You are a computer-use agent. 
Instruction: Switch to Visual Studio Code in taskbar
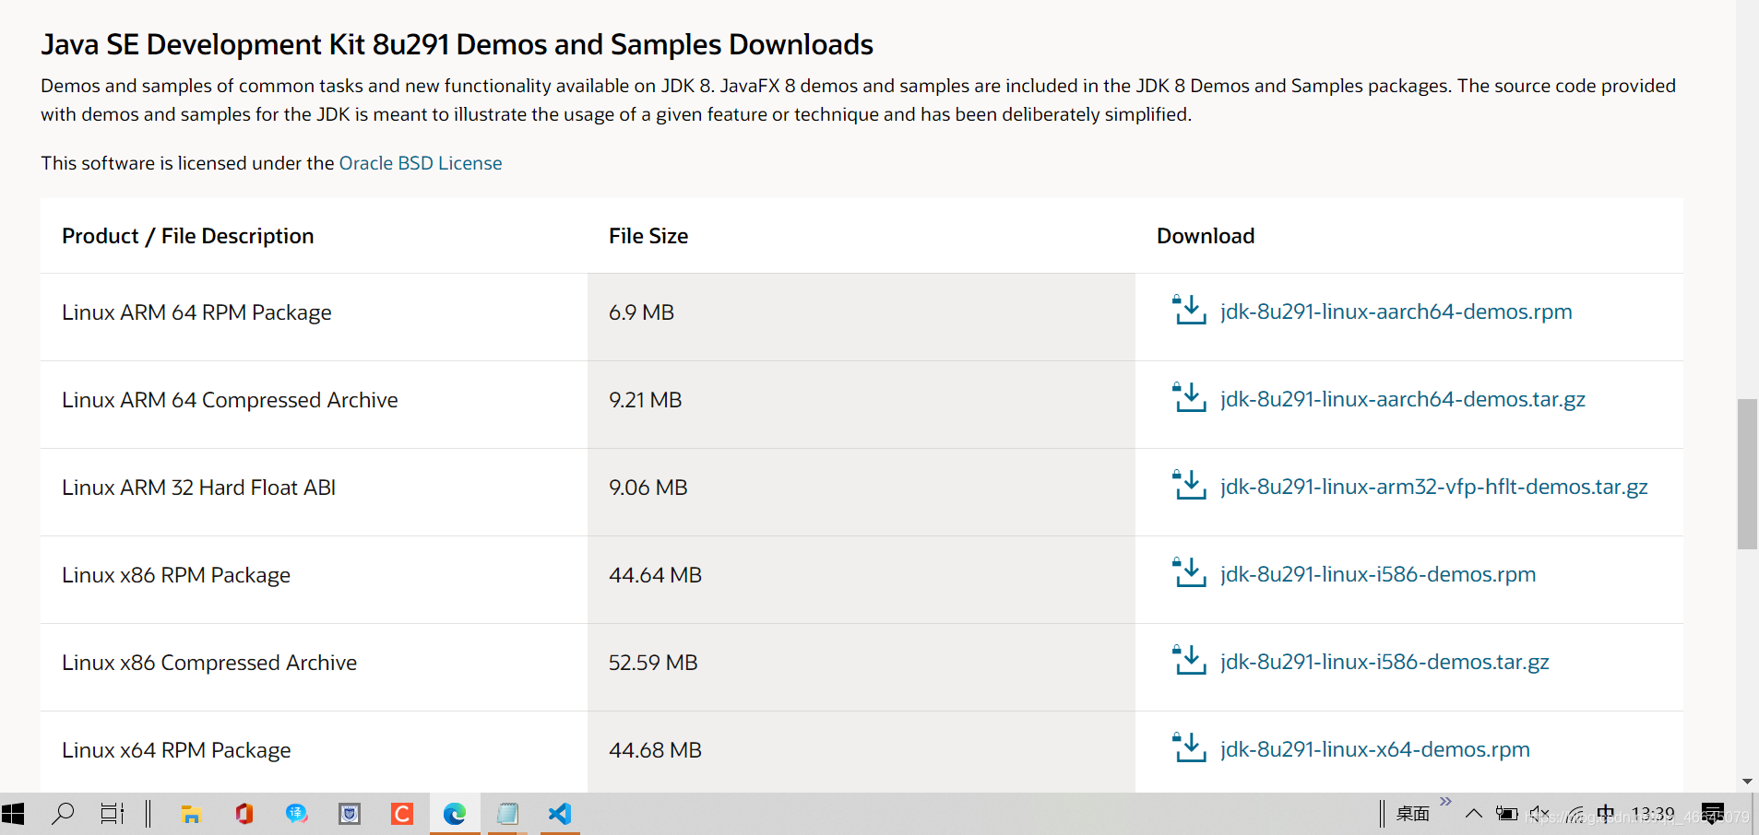(x=560, y=814)
